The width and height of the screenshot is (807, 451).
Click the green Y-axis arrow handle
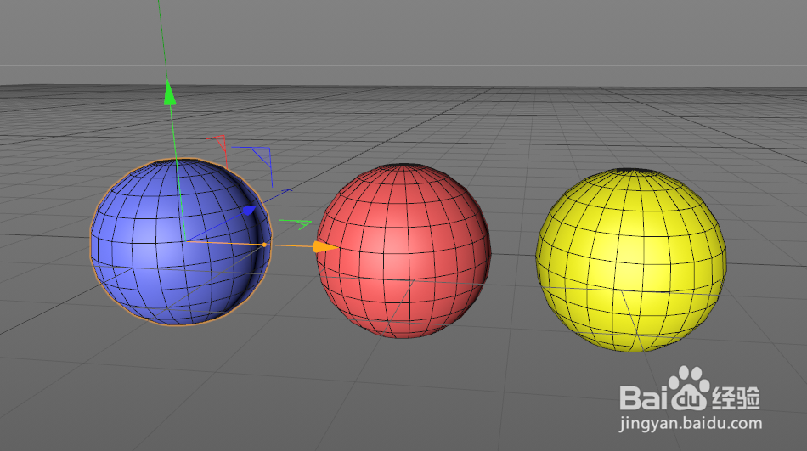click(169, 93)
